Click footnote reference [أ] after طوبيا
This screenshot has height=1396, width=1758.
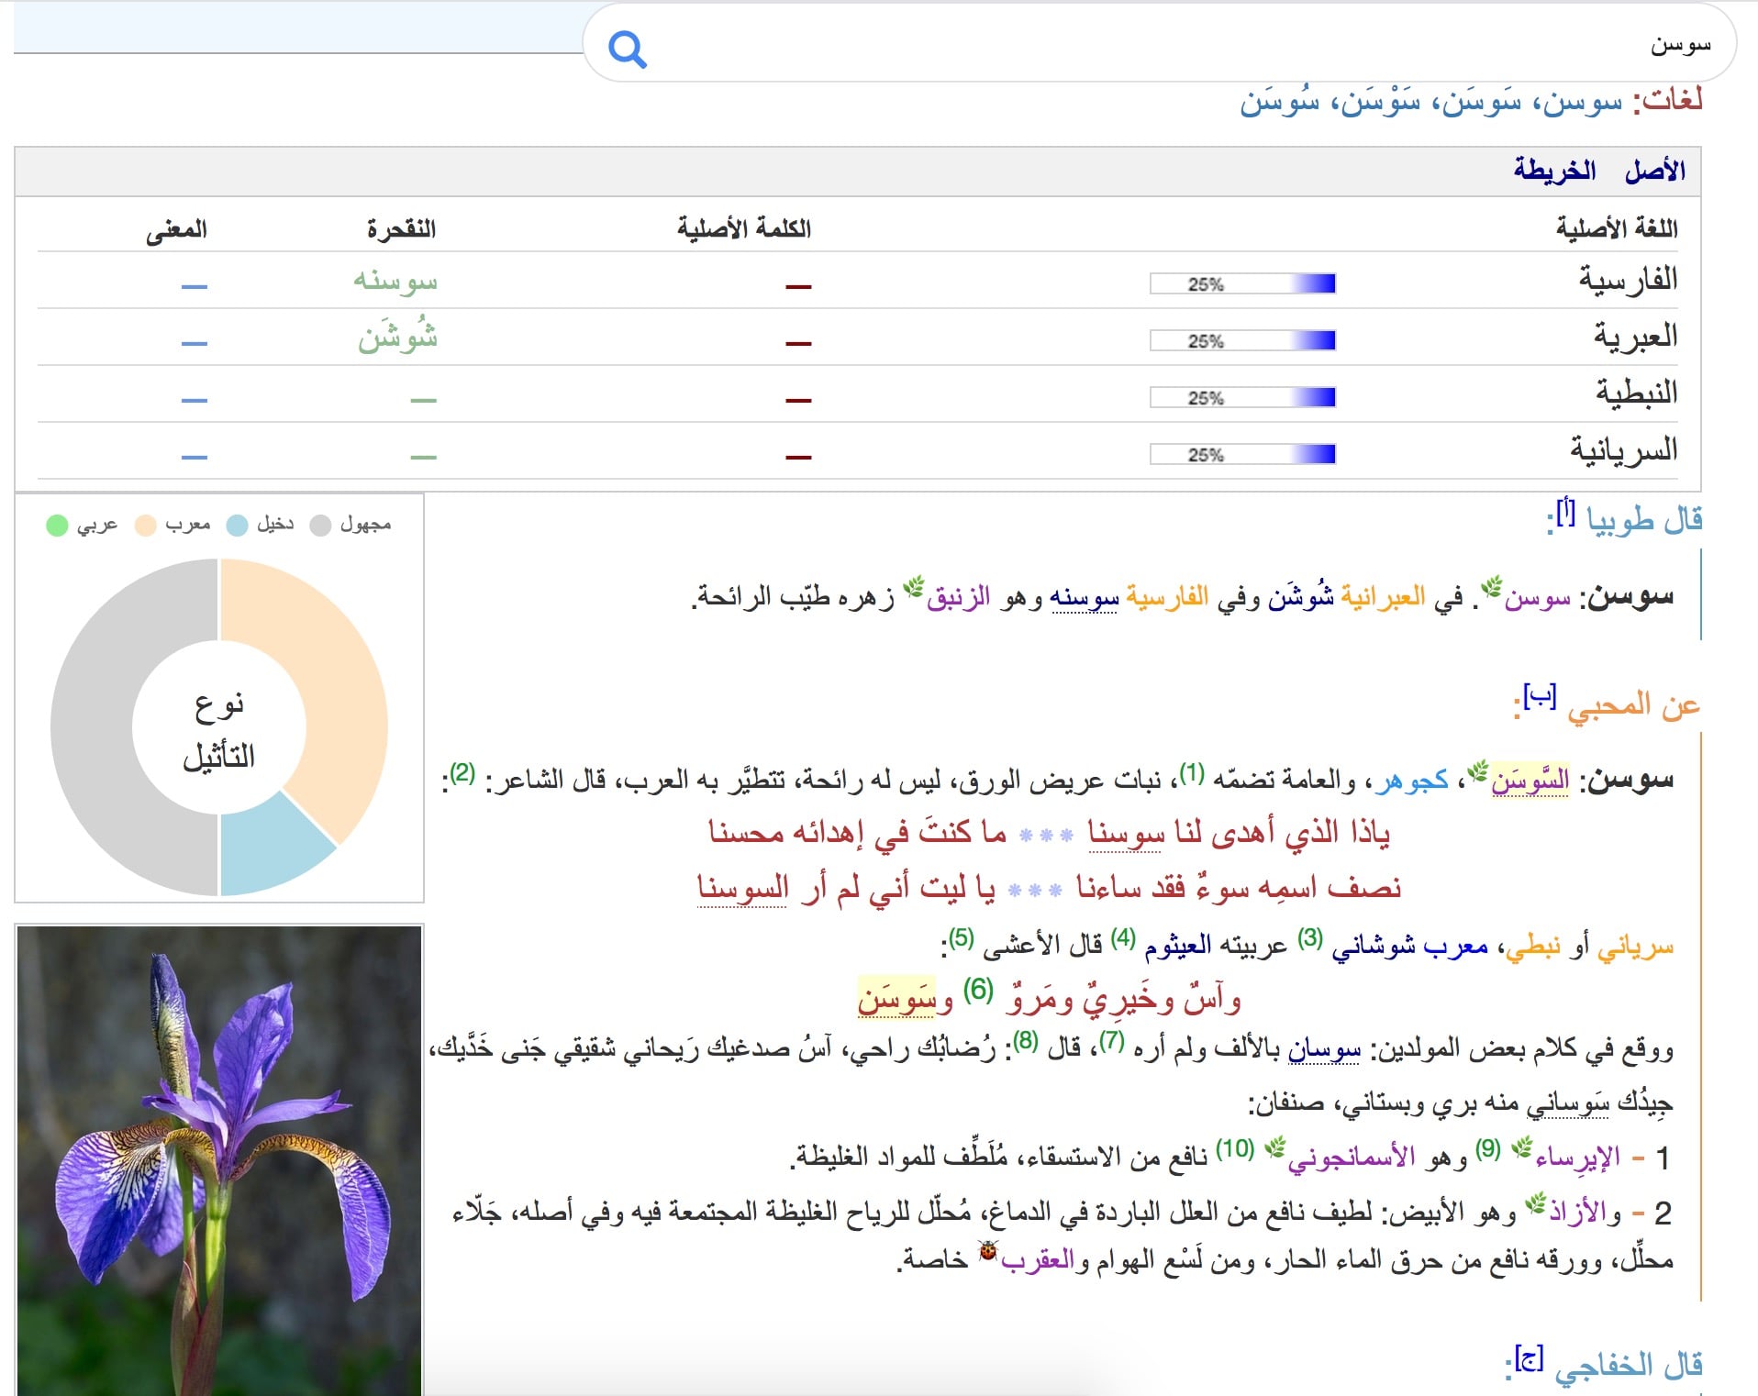[x=1565, y=512]
